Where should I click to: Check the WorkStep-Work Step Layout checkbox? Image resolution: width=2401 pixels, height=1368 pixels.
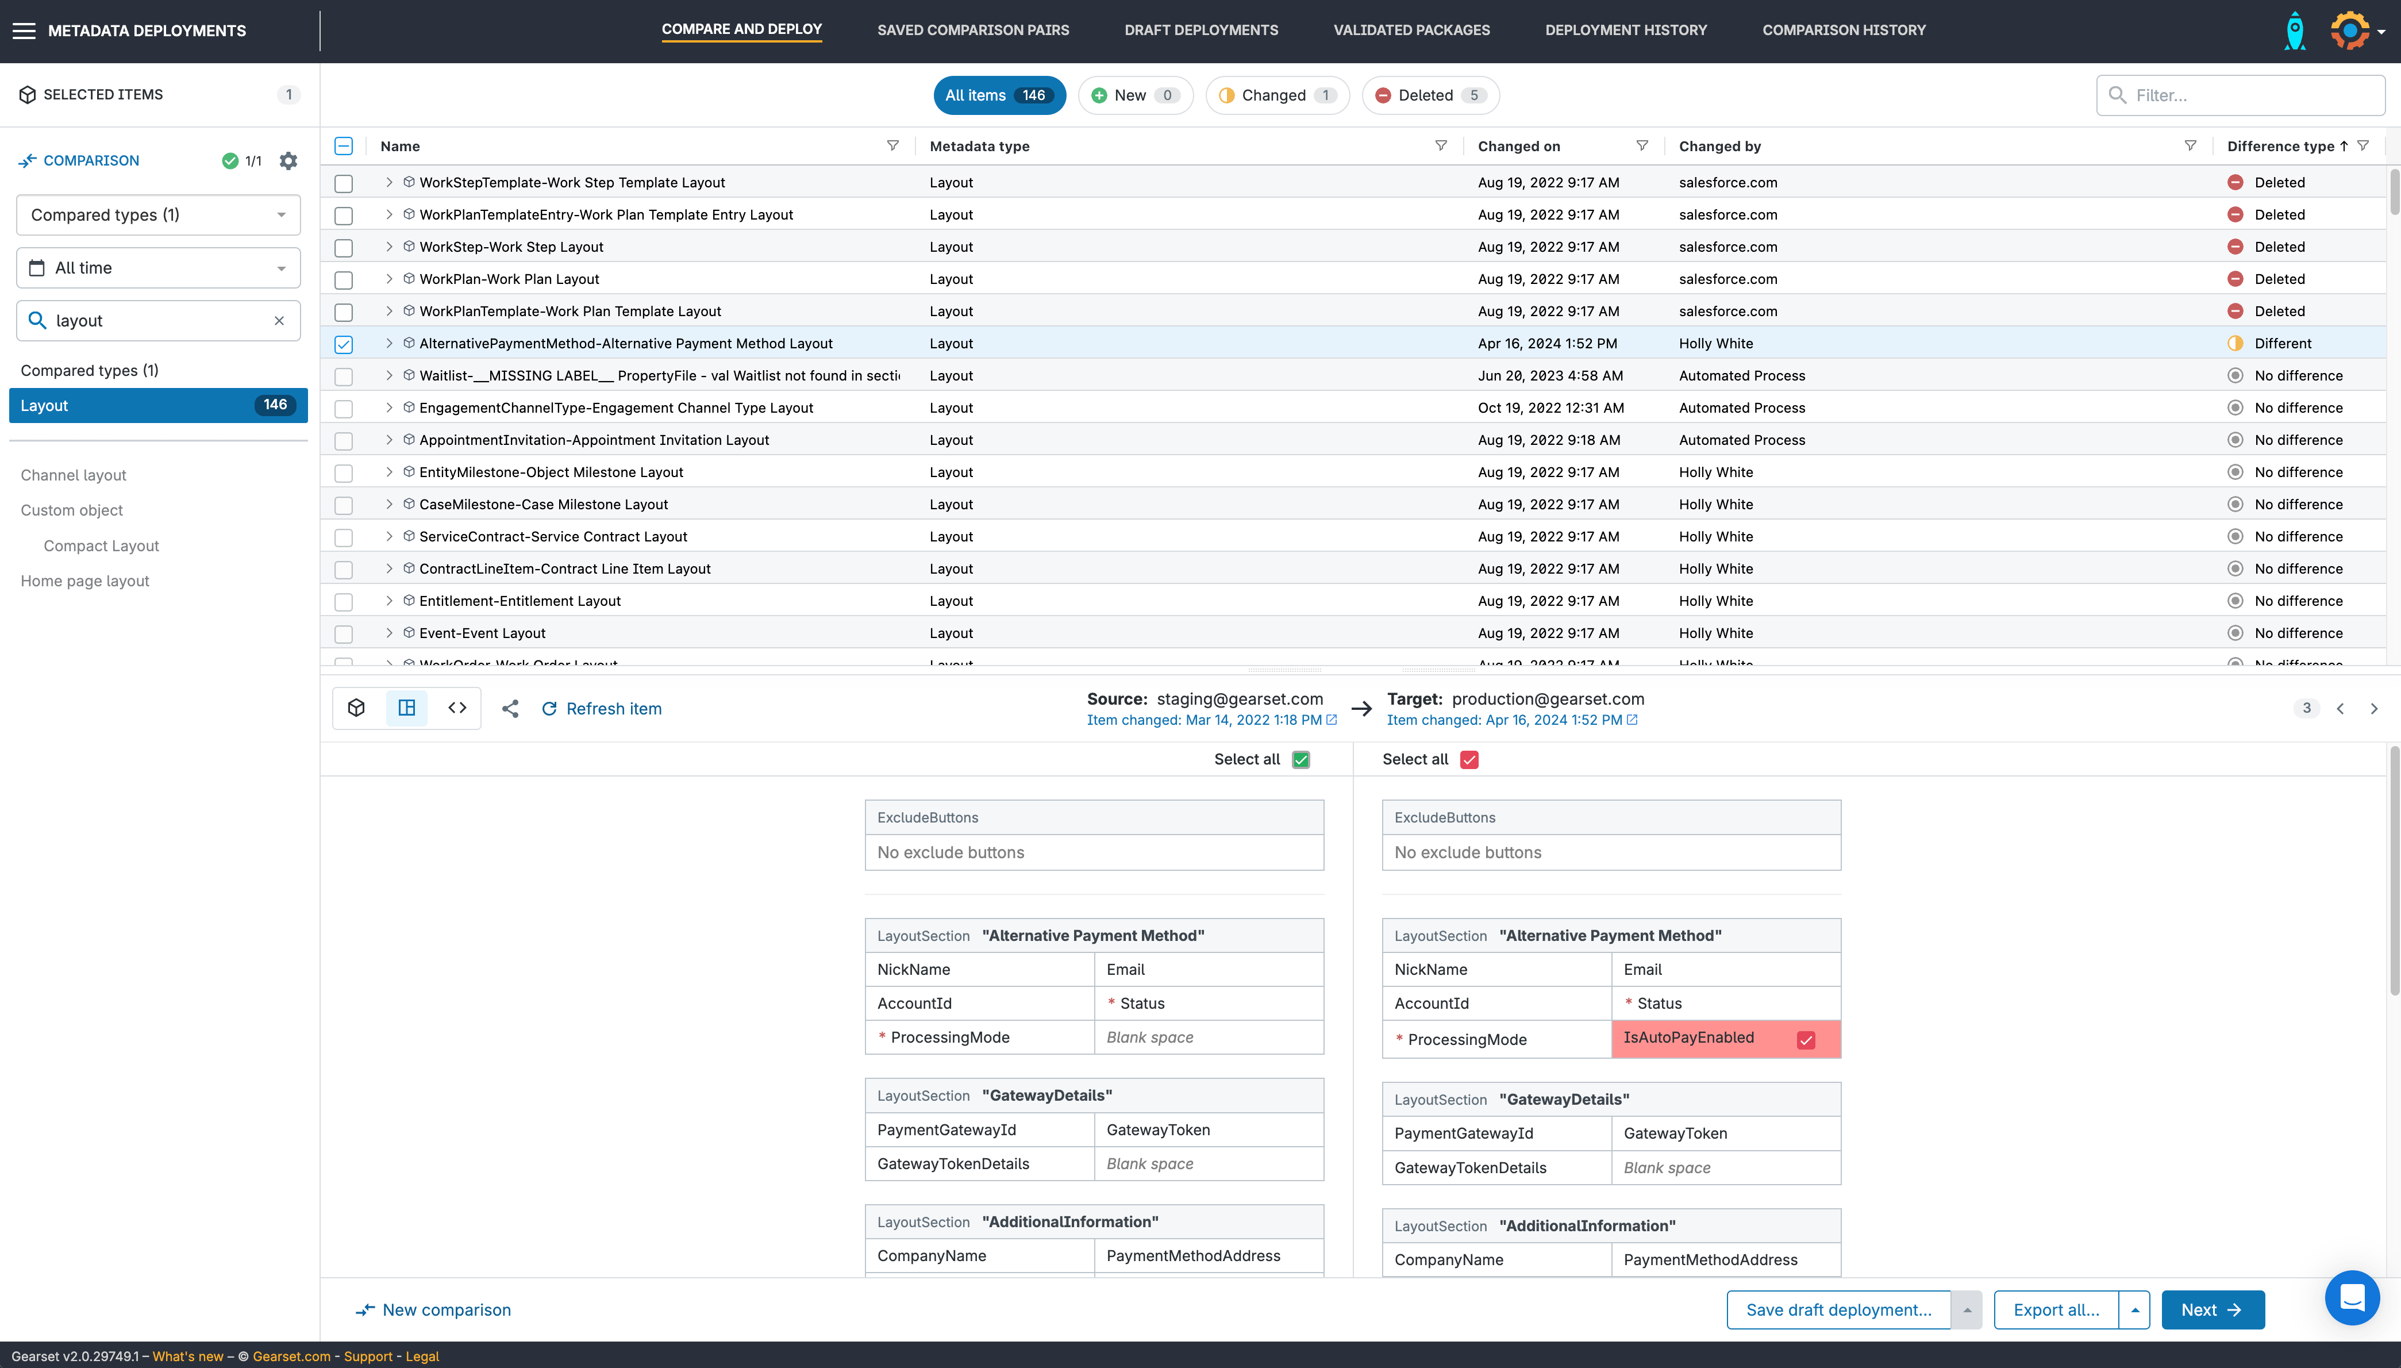(344, 247)
